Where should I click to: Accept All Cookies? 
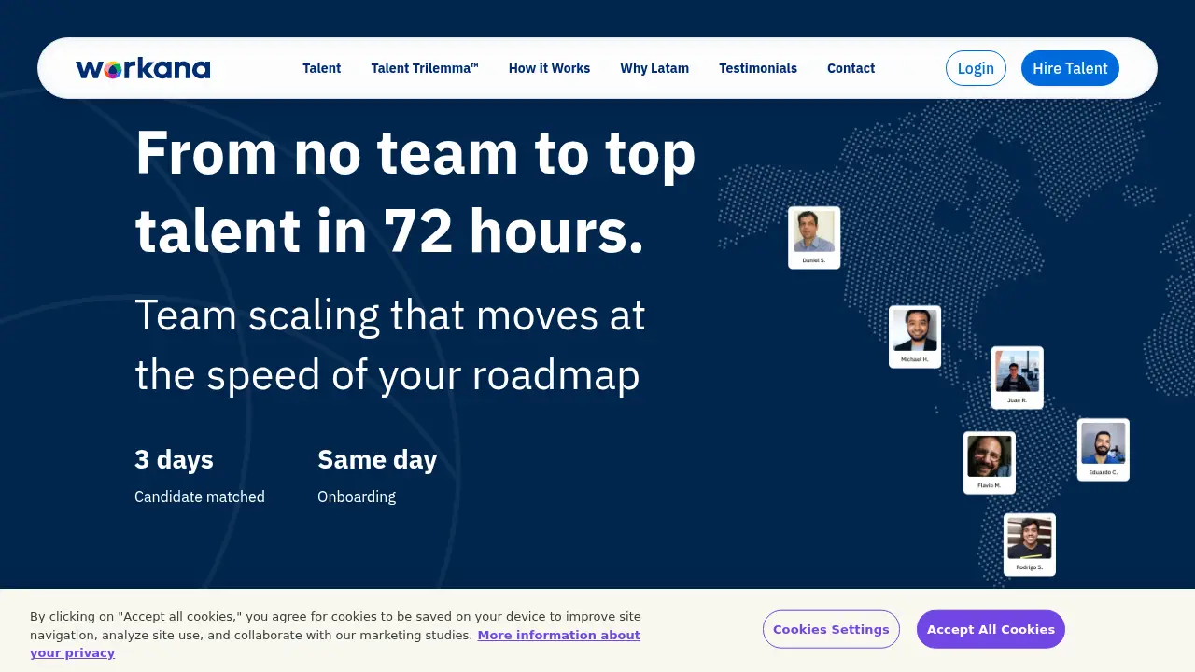[991, 629]
